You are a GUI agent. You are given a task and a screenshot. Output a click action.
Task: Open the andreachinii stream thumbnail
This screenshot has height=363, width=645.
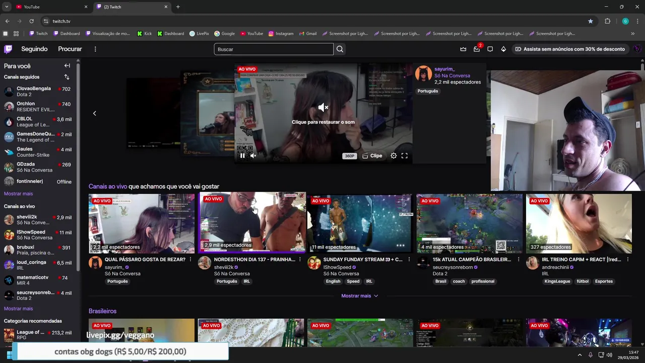coord(579,223)
